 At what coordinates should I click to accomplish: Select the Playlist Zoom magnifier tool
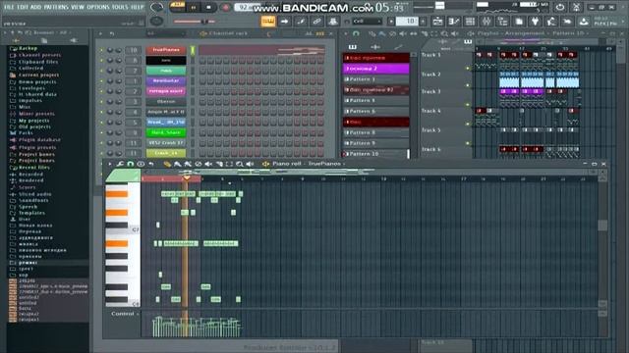[444, 33]
